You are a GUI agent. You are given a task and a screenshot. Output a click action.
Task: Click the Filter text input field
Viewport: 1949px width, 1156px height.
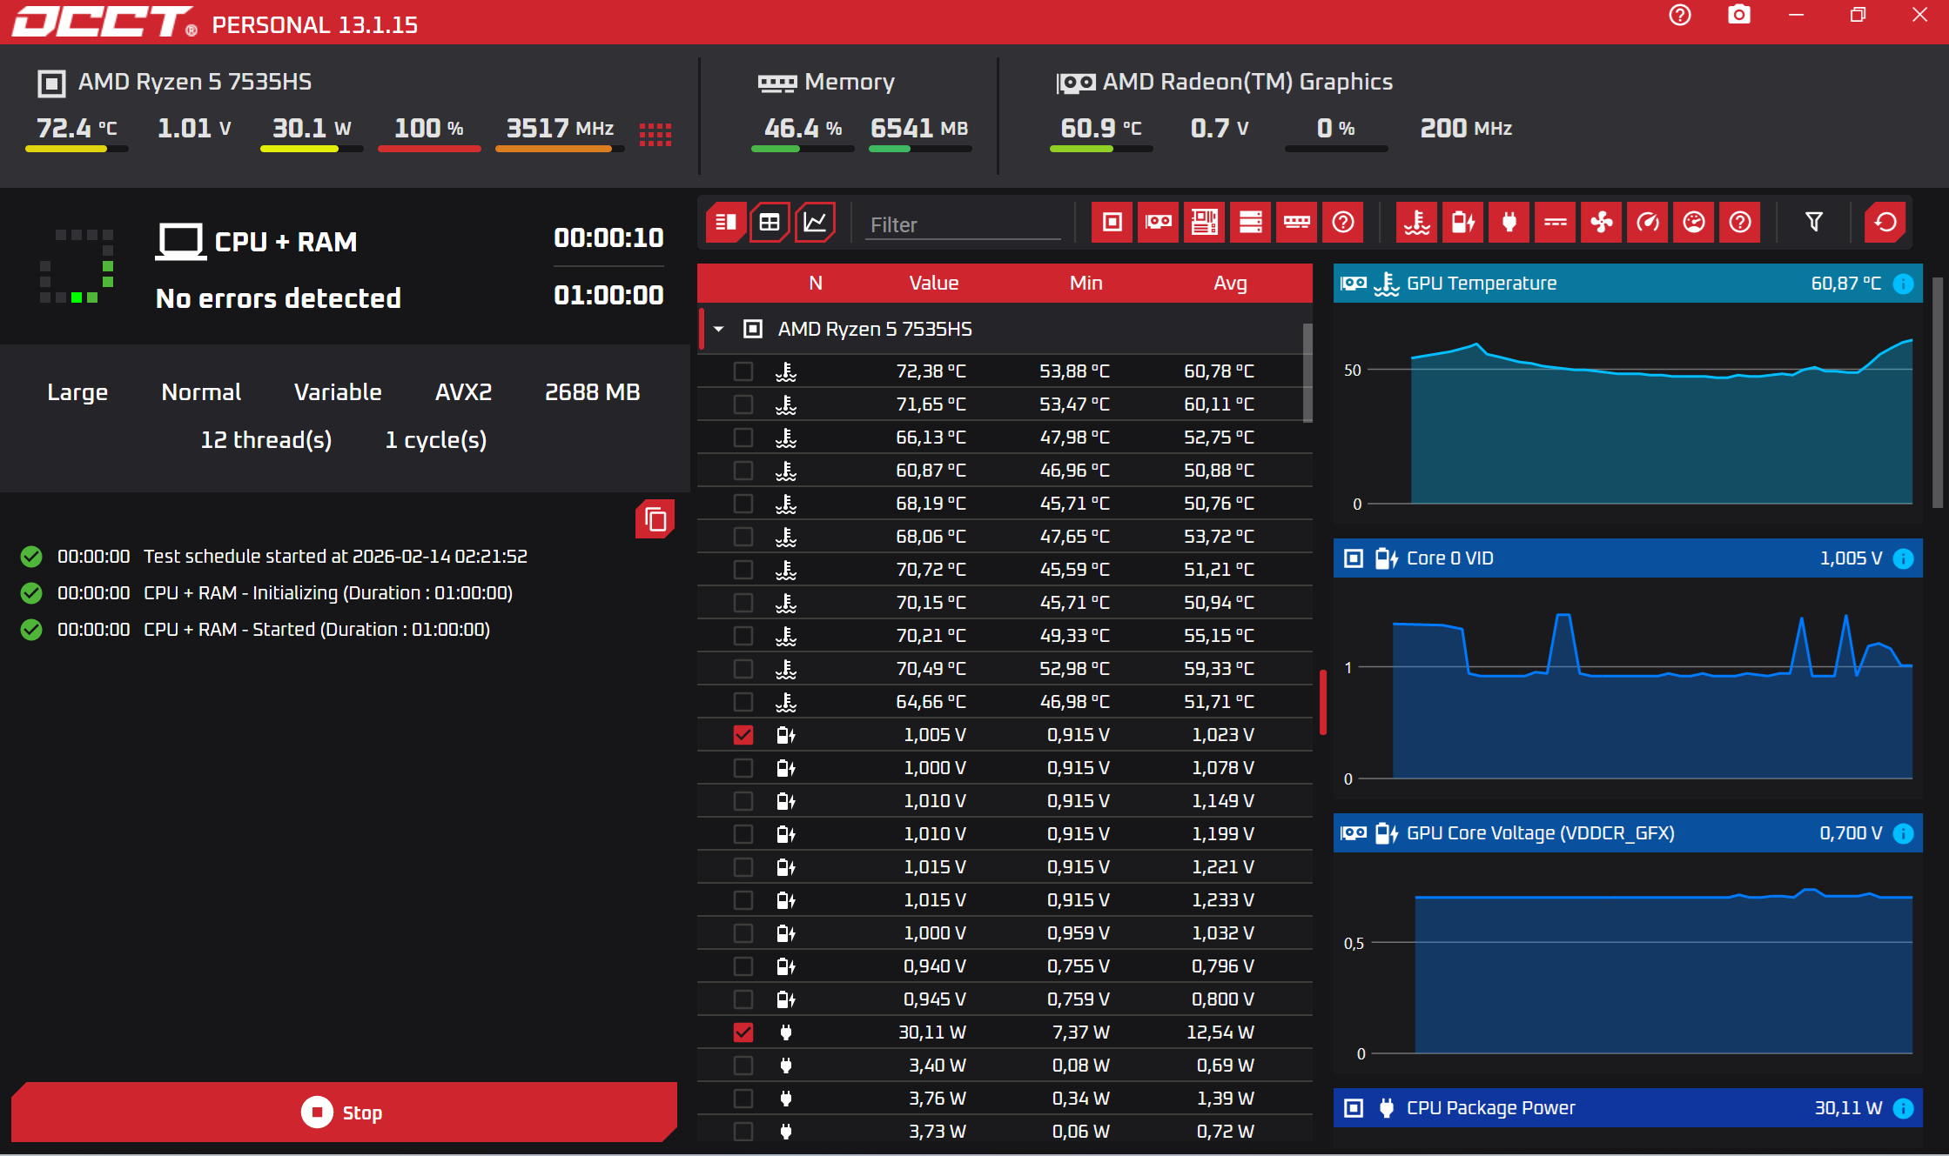coord(962,225)
